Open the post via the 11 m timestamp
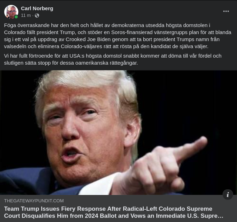Image resolution: width=237 pixels, height=222 pixels. pyautogui.click(x=26, y=15)
